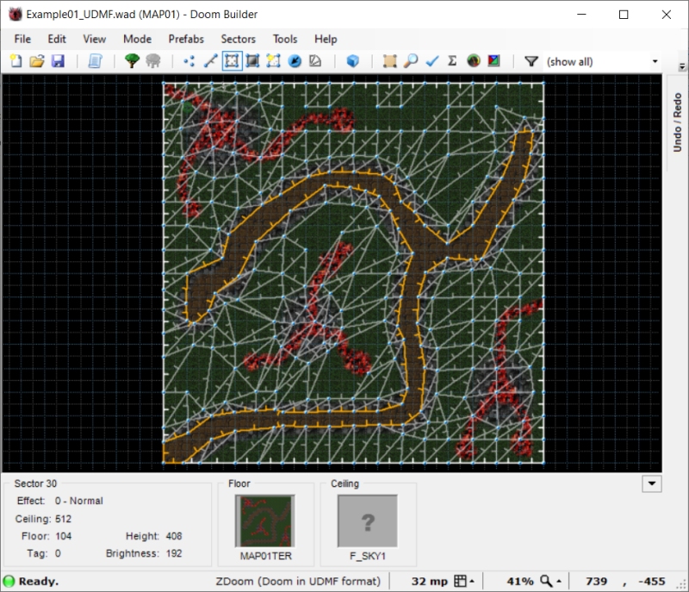Switch to Vertices mode
The width and height of the screenshot is (689, 592).
tap(189, 60)
